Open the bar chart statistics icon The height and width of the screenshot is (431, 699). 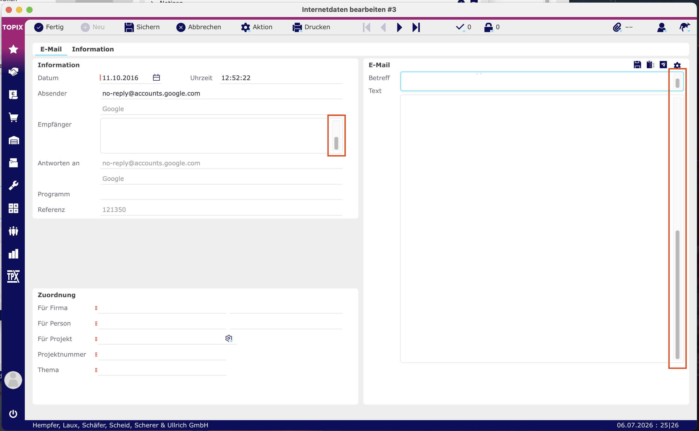(13, 254)
